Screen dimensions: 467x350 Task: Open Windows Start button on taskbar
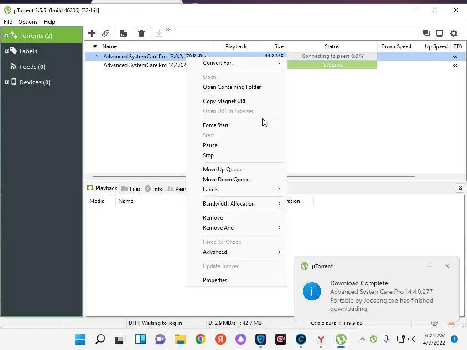(x=80, y=339)
